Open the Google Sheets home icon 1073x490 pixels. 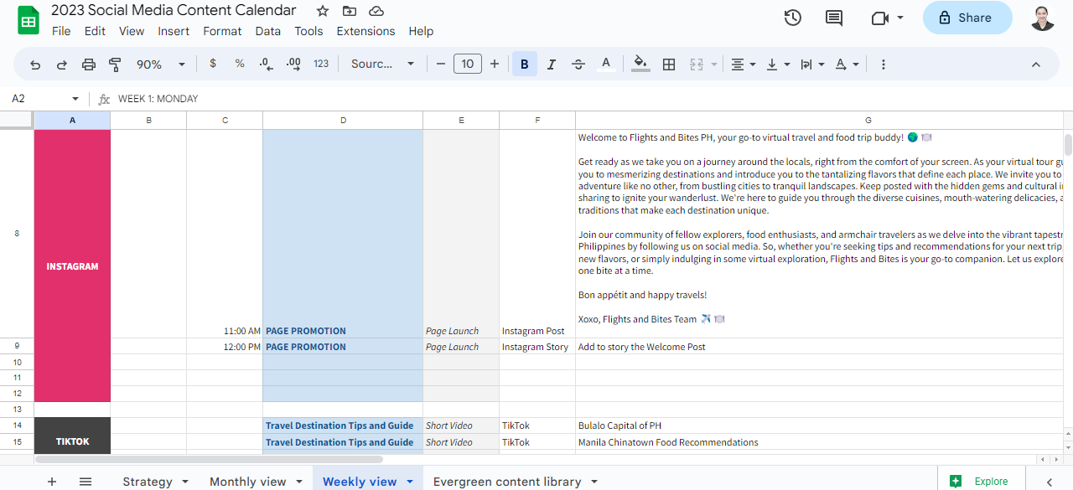coord(29,20)
